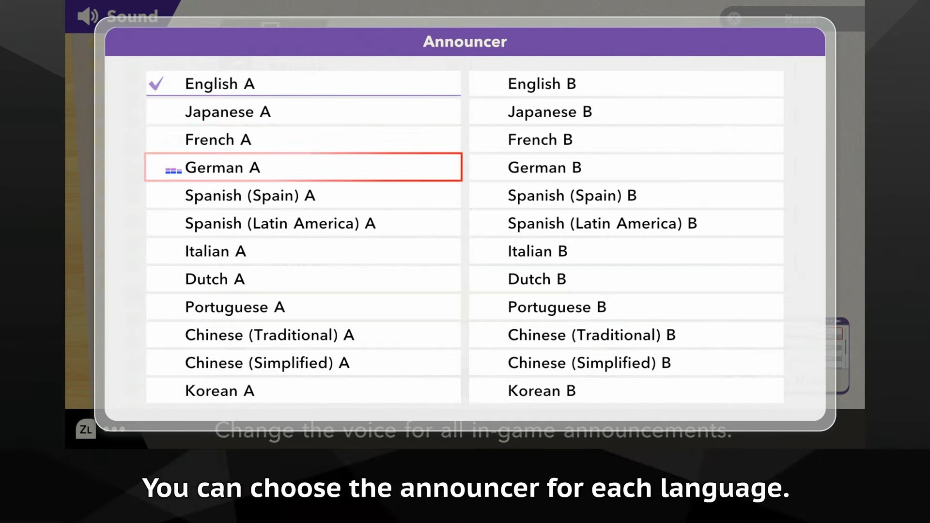Click the ZL button icon
This screenshot has height=523, width=930.
coord(86,429)
